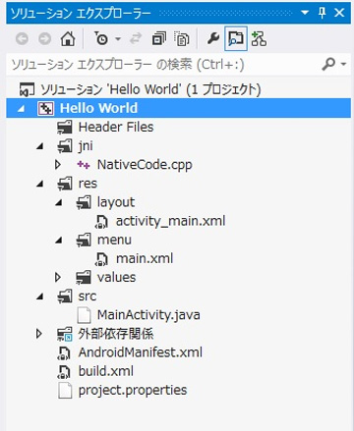Click the Forward navigation arrow
Viewport: 354px width, 431px height.
pos(44,39)
